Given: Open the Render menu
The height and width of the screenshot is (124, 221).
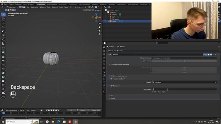Looking at the screenshot, I should click(18, 4).
